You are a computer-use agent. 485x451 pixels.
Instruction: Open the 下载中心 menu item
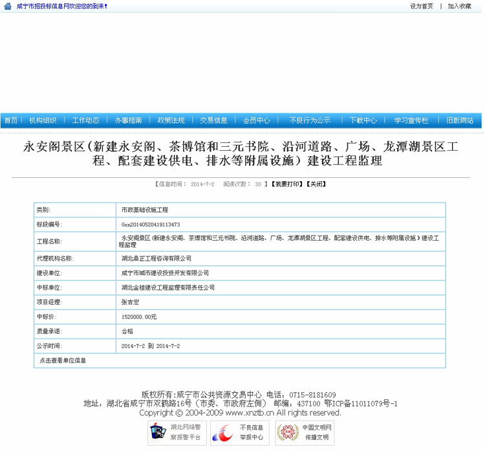363,120
